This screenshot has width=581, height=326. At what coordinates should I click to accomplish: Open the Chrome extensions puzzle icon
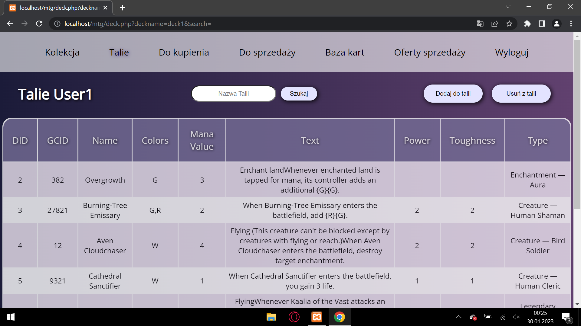(x=527, y=24)
